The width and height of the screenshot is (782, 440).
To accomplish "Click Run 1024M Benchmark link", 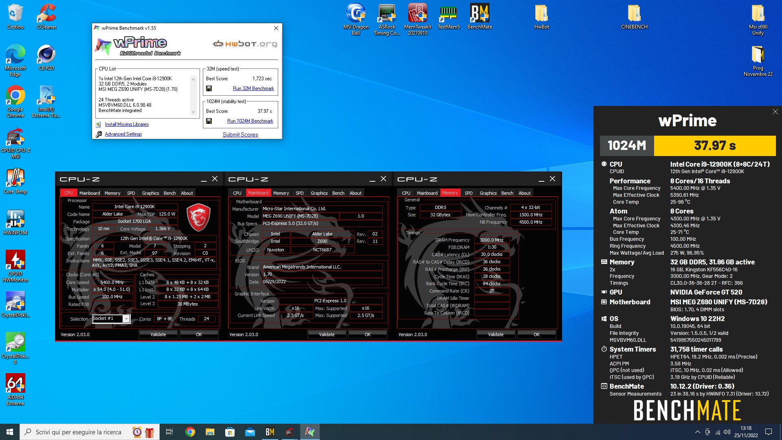I will click(x=250, y=121).
